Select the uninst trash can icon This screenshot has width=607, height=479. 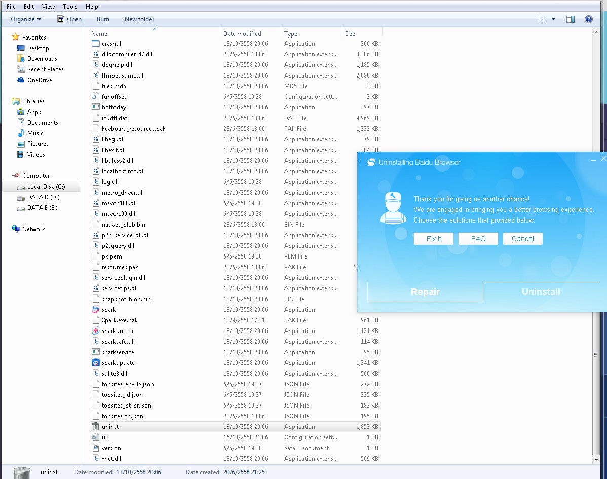coord(96,427)
